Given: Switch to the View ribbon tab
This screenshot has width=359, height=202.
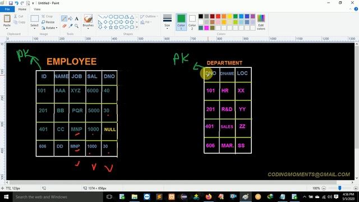Looking at the screenshot, I should click(37, 9).
